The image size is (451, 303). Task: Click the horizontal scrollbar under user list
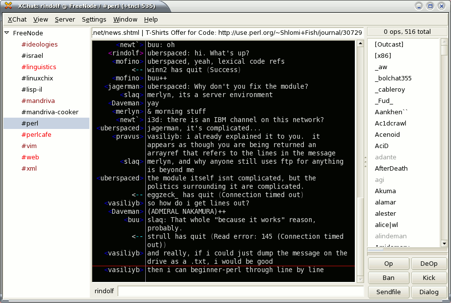tap(407, 250)
